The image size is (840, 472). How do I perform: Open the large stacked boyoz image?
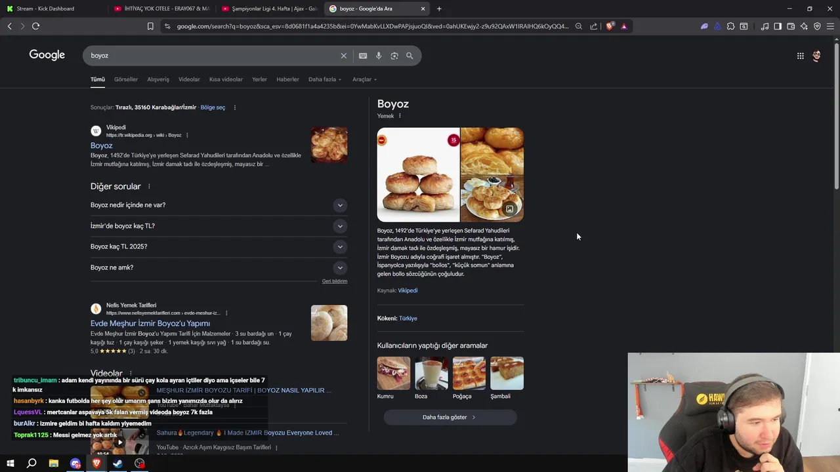tap(418, 175)
